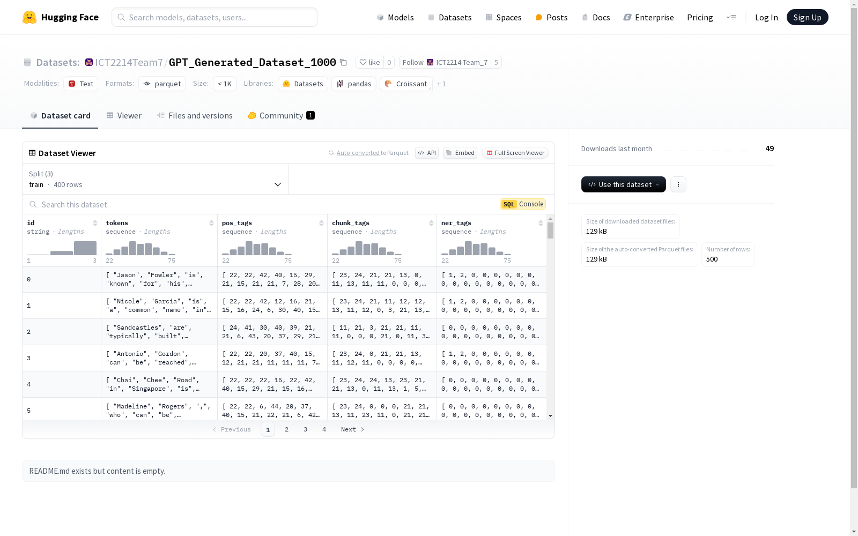Open the navigation more-menu icon
The width and height of the screenshot is (858, 536).
pyautogui.click(x=731, y=17)
